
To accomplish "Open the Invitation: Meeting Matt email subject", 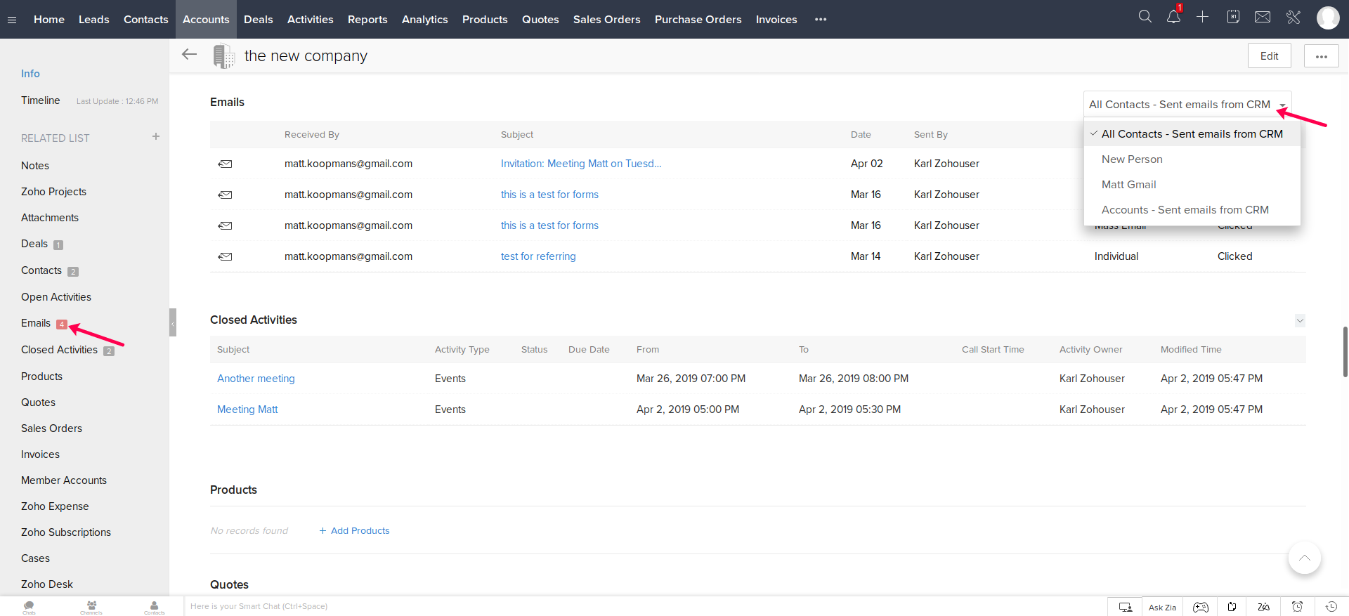I will click(581, 164).
